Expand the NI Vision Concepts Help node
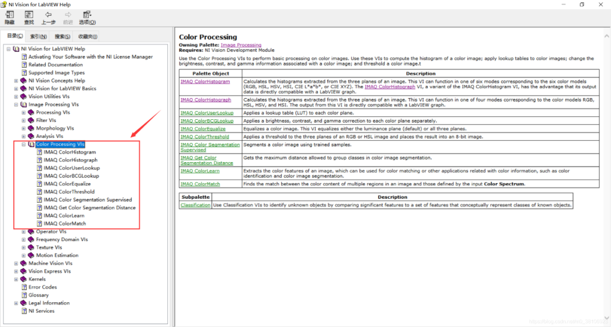 tap(16, 81)
